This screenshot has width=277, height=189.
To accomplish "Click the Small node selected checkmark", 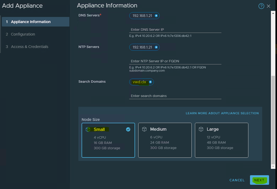I will [x=128, y=129].
